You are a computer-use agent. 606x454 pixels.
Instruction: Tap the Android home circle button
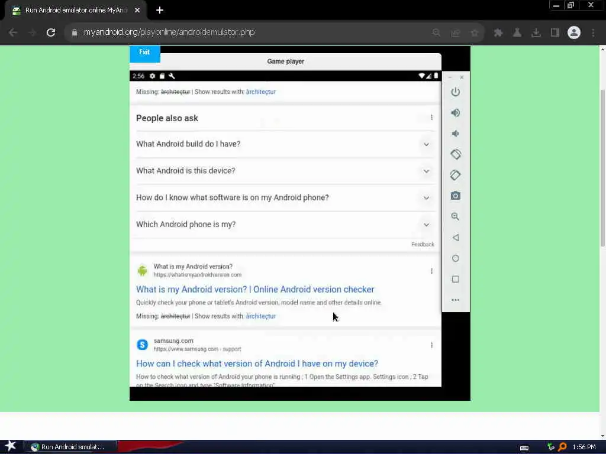click(455, 258)
